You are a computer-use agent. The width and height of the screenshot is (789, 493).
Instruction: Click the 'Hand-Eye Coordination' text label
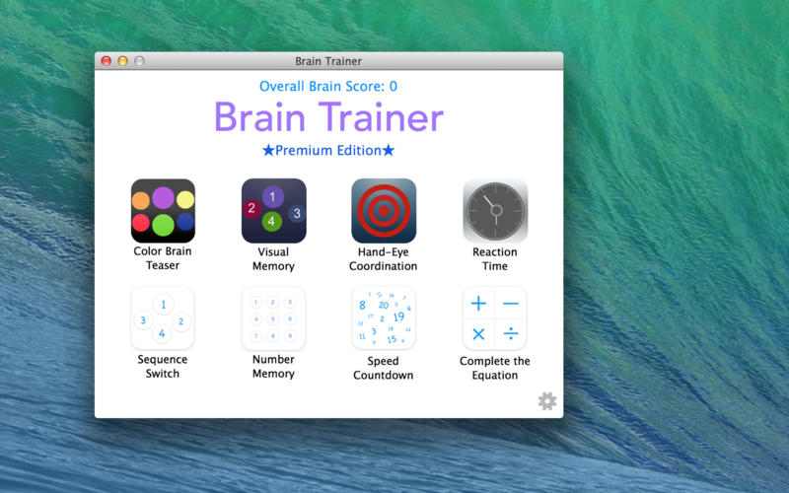(x=384, y=259)
